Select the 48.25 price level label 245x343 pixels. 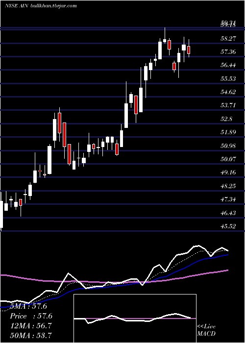click(228, 186)
